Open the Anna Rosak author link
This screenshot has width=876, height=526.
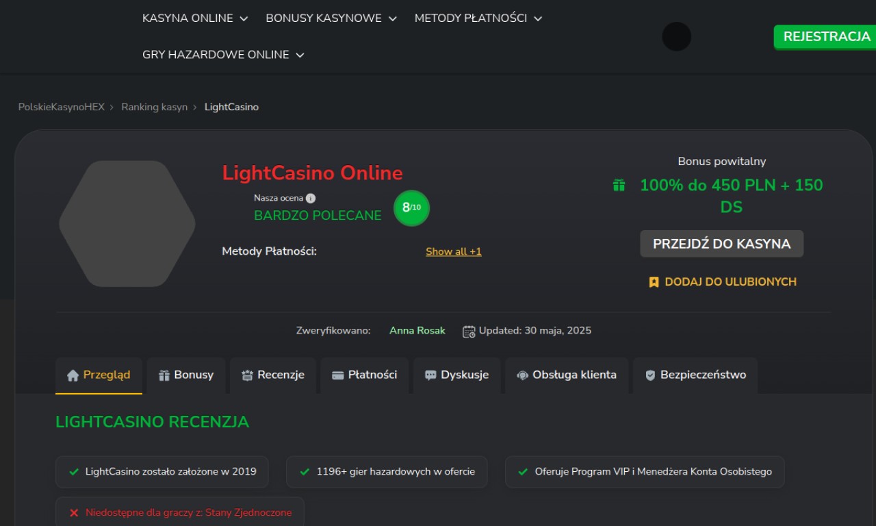click(x=417, y=331)
